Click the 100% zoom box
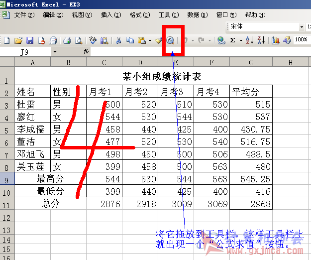Screen dimensions: 311x260 point(302,39)
